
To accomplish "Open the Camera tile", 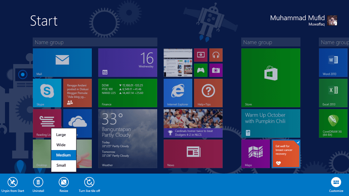I will [216, 70].
